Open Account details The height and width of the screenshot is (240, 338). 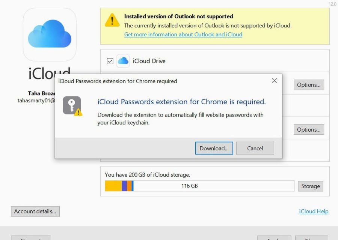pyautogui.click(x=35, y=211)
